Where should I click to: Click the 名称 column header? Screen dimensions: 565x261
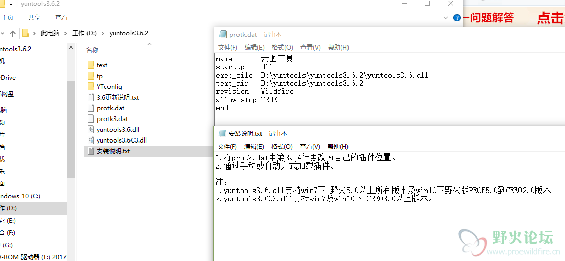pyautogui.click(x=92, y=50)
